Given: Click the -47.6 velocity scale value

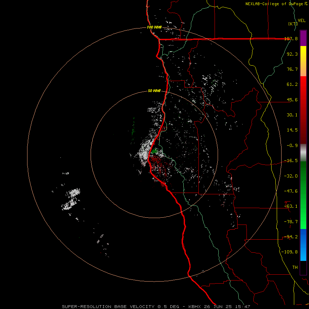Looking at the screenshot, I should 291,191.
